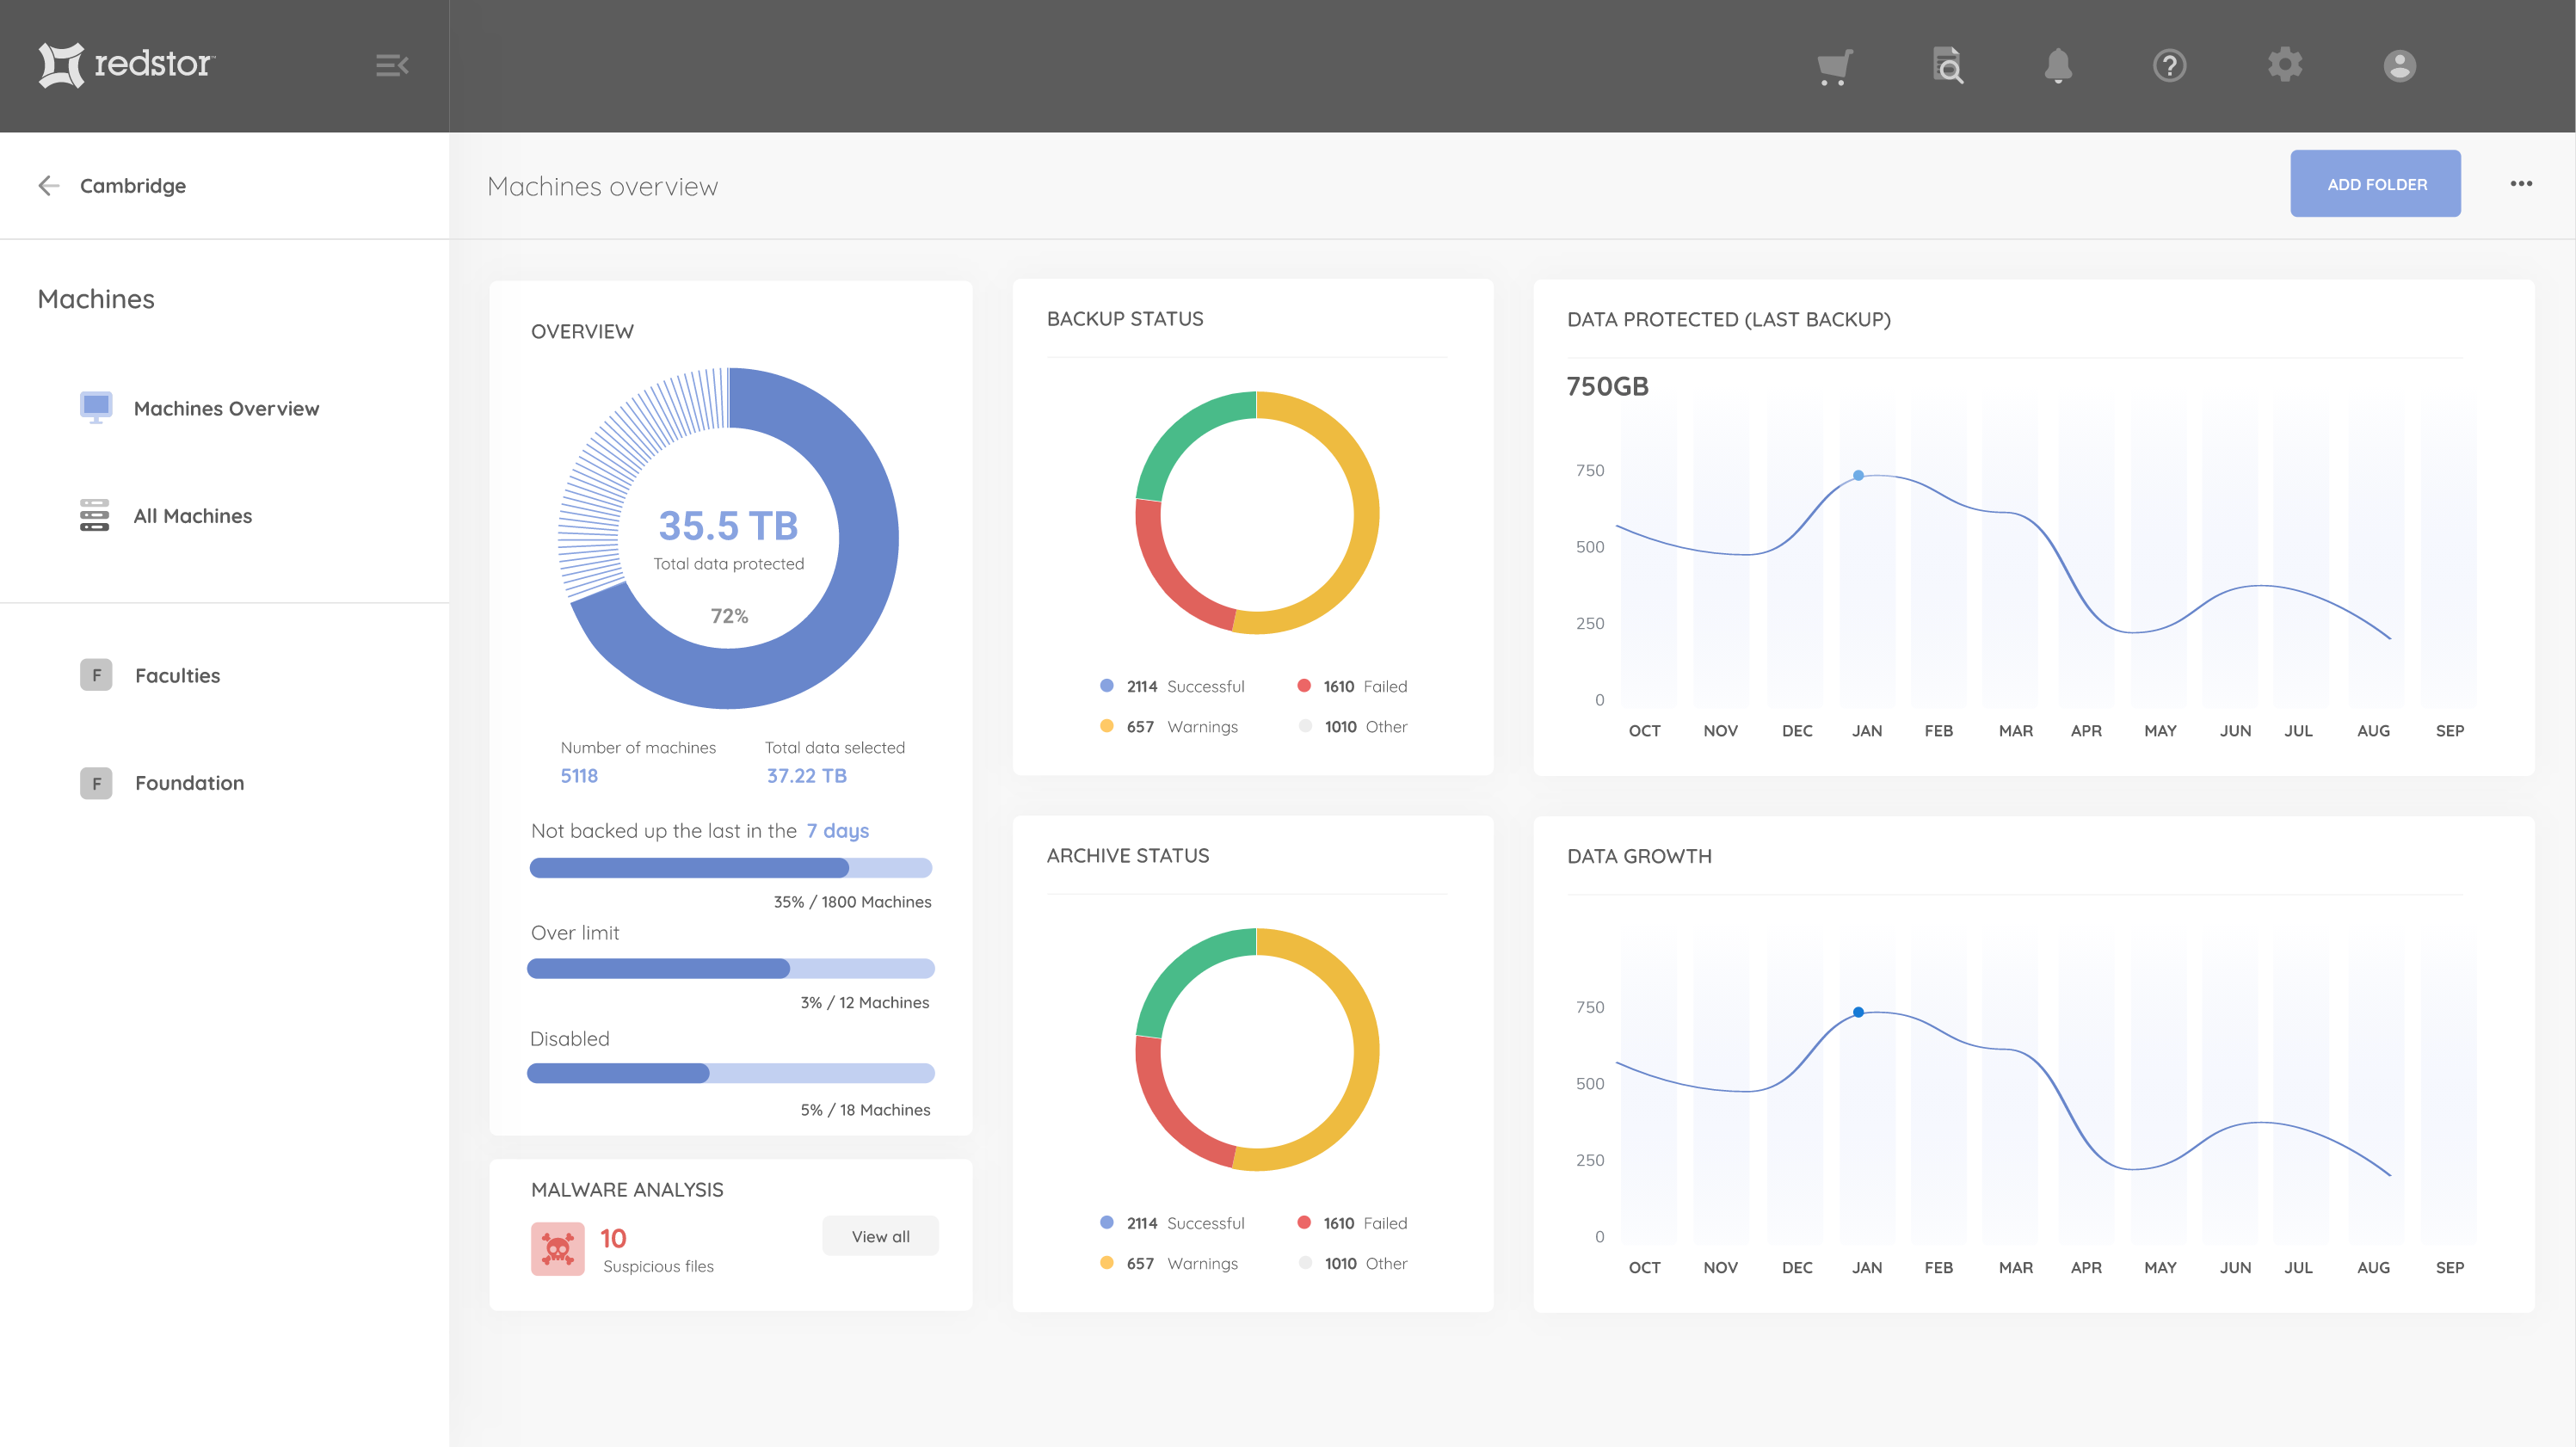Click back arrow next to Cambridge
The height and width of the screenshot is (1447, 2576).
(x=48, y=186)
